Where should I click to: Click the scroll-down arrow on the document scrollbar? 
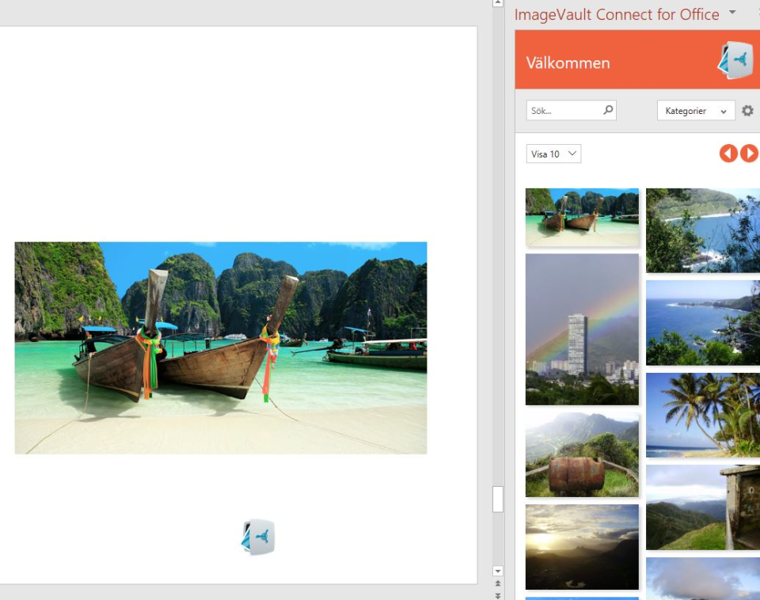(x=497, y=571)
